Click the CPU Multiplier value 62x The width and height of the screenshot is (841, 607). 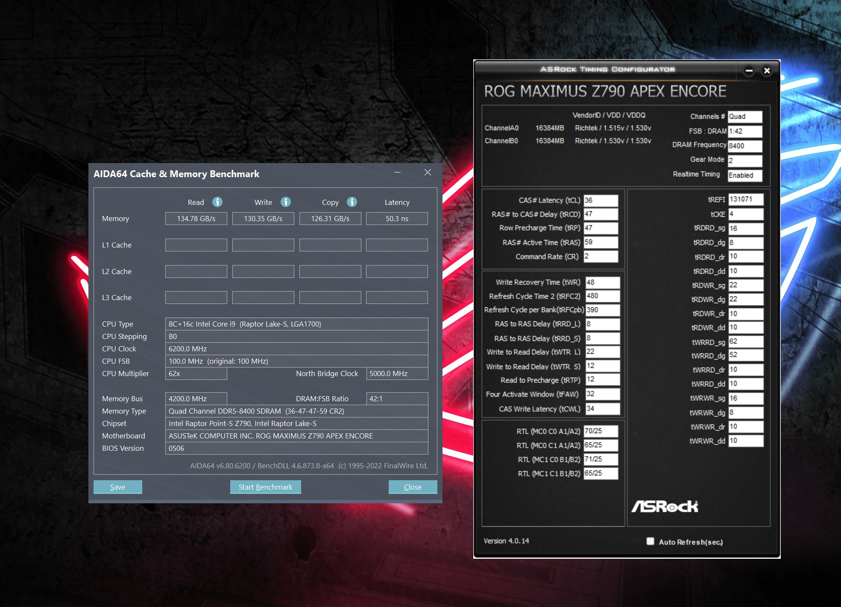pyautogui.click(x=196, y=374)
